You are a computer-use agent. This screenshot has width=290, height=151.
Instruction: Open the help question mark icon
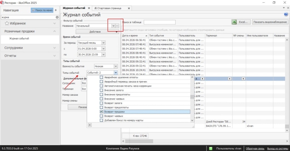tap(286, 14)
